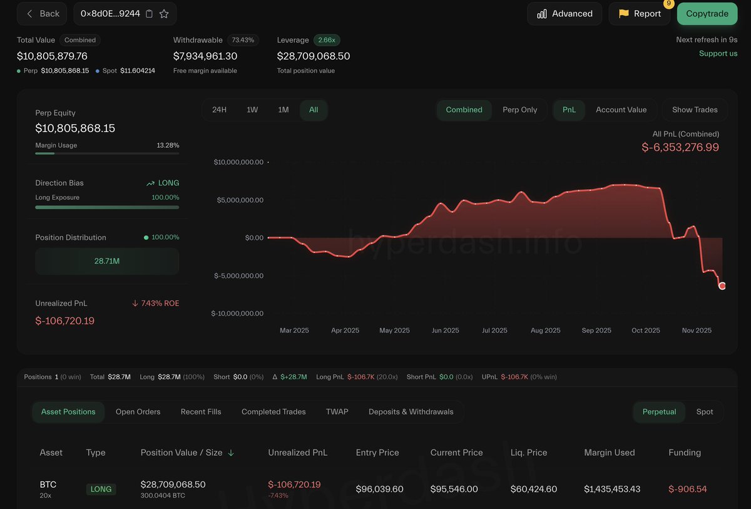Switch chart to Account Value mode

tap(621, 109)
